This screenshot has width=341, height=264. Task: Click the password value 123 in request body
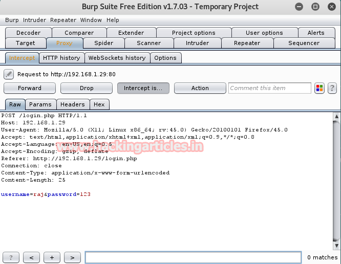click(x=85, y=194)
